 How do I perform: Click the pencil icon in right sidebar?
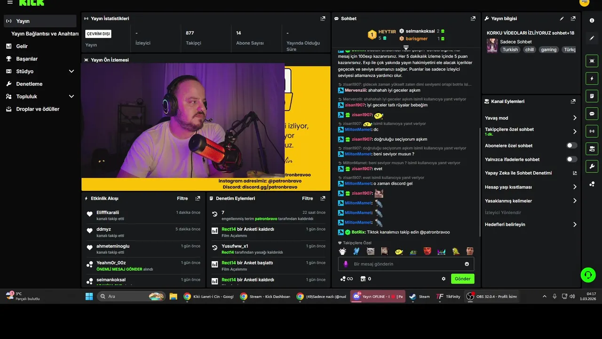pyautogui.click(x=592, y=38)
